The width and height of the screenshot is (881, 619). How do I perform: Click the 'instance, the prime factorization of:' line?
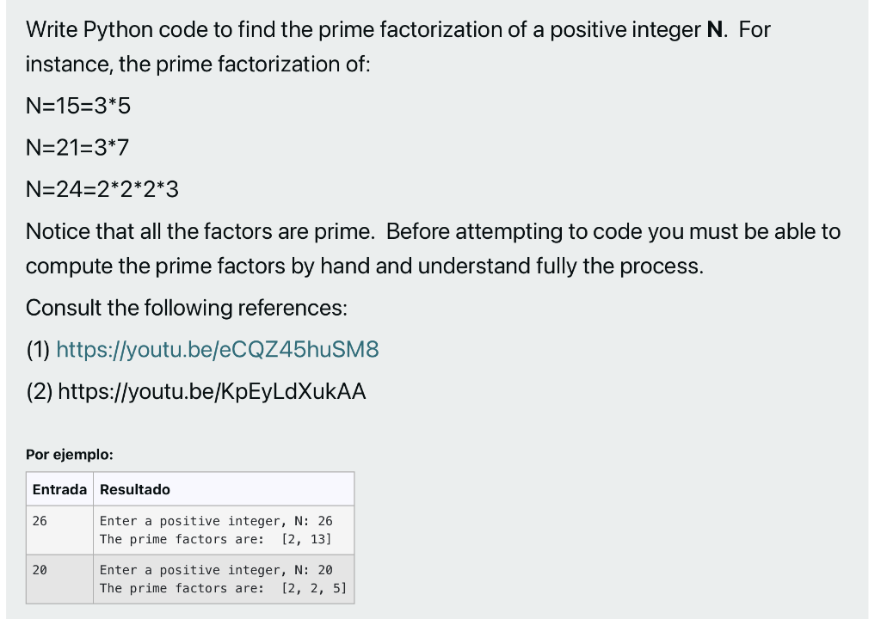click(x=199, y=64)
